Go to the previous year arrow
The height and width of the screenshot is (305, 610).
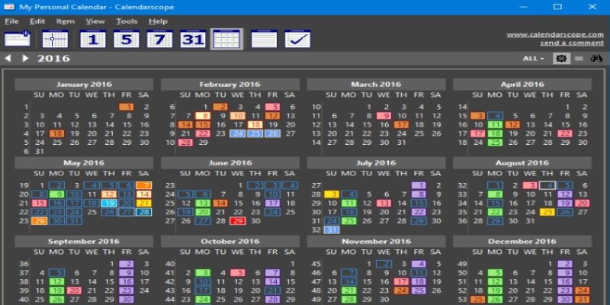coord(8,59)
